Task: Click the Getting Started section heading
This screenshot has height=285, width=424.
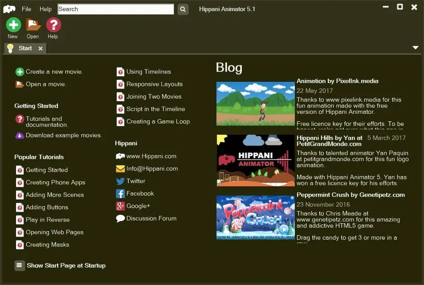Action: tap(36, 106)
